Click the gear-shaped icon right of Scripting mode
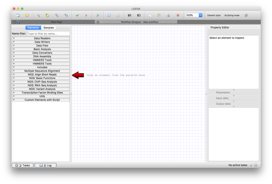This screenshot has width=272, height=184. pos(246,15)
